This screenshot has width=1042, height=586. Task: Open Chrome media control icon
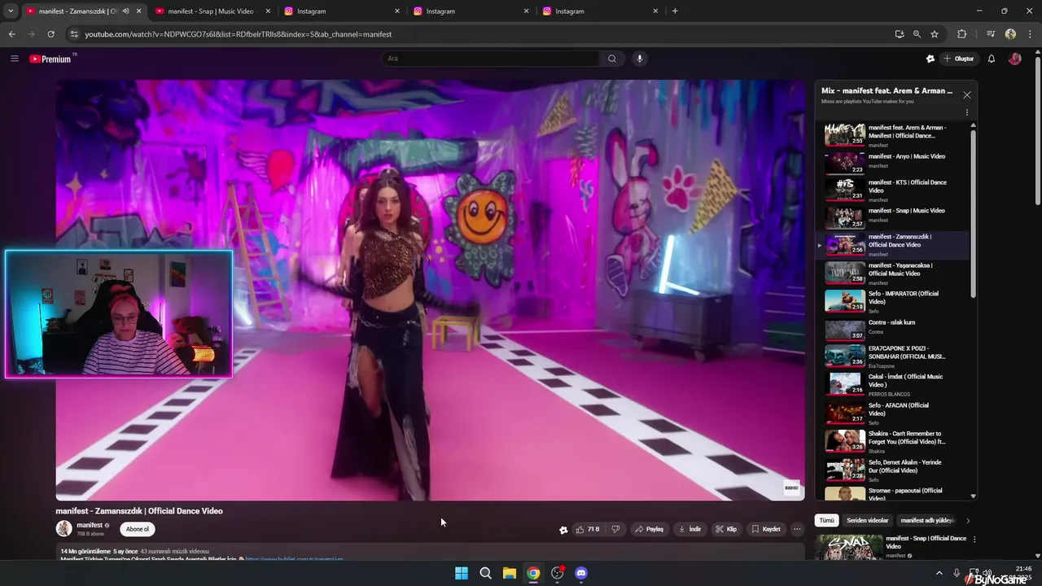coord(991,34)
